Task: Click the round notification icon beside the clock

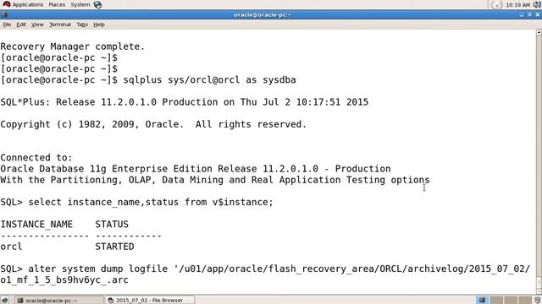Action: click(497, 5)
